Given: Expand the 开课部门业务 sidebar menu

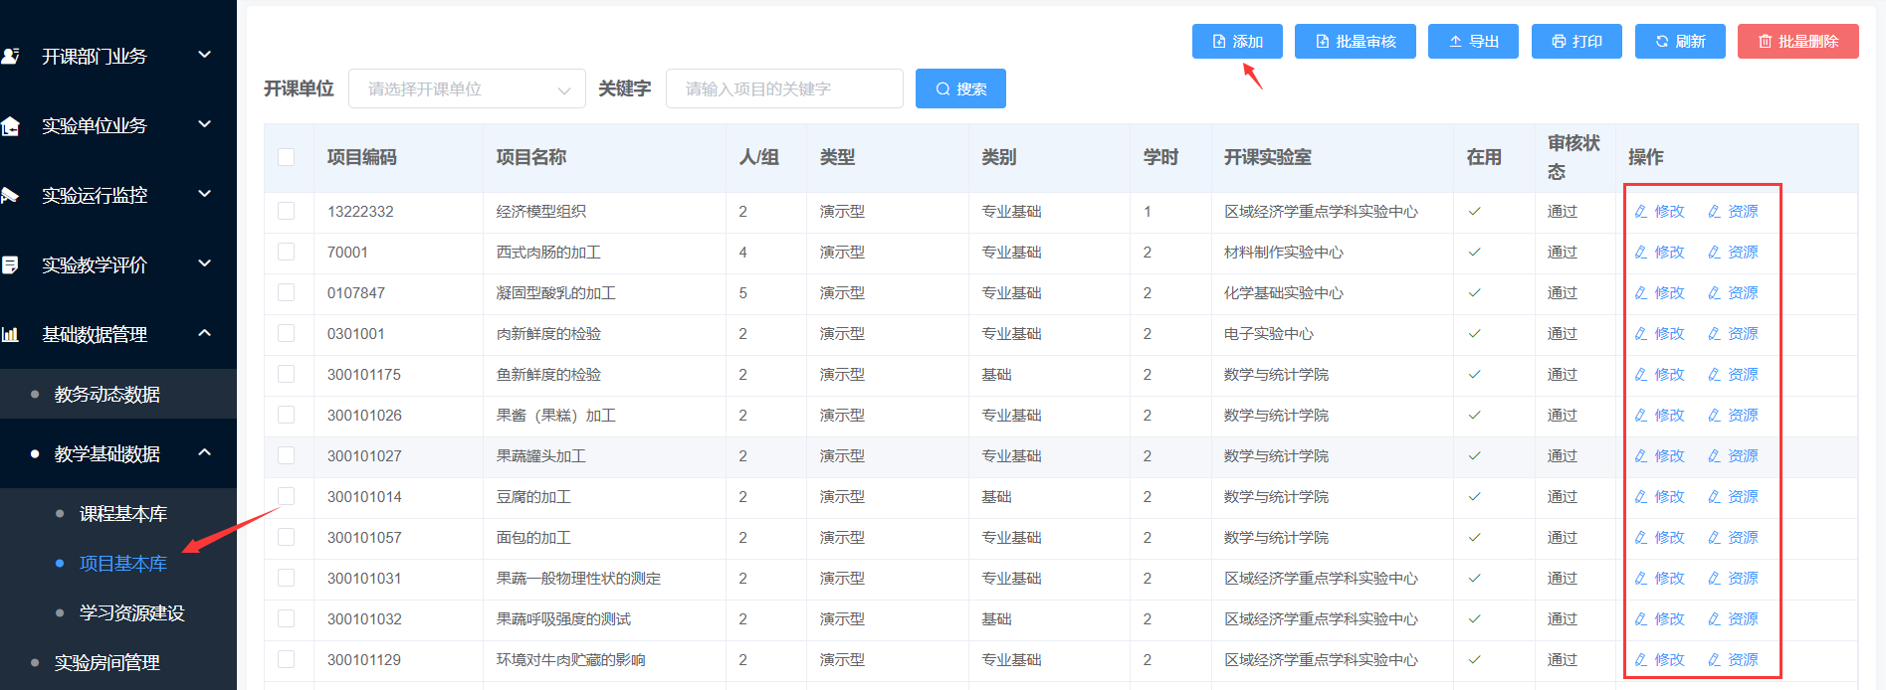Looking at the screenshot, I should [x=117, y=57].
